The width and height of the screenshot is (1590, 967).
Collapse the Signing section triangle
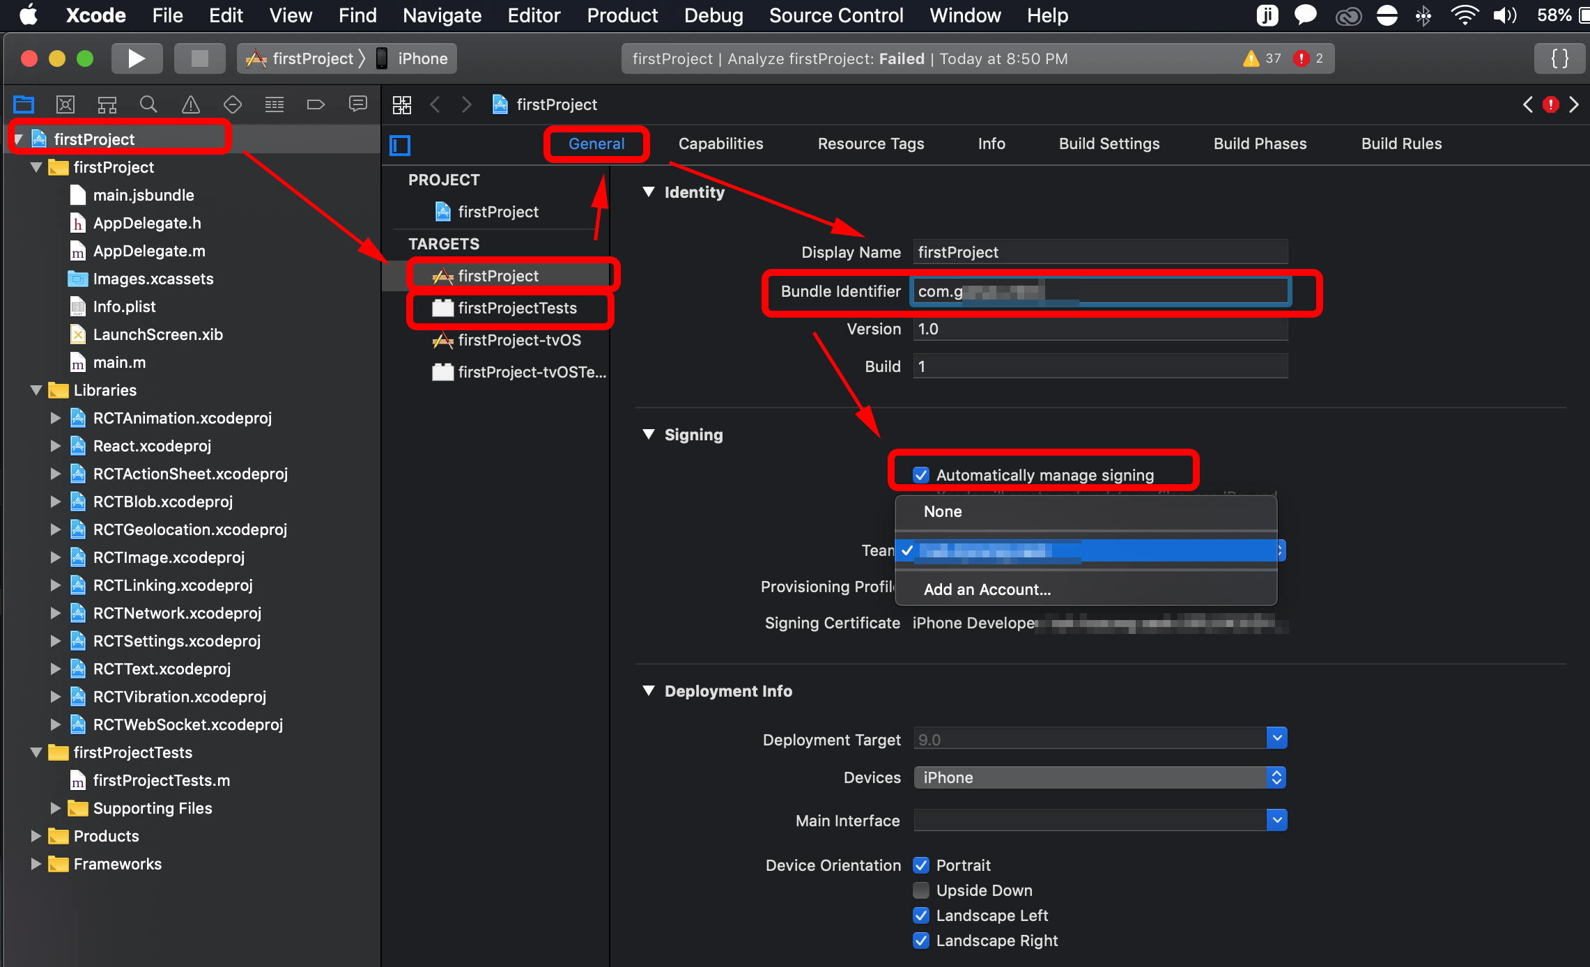pos(649,435)
